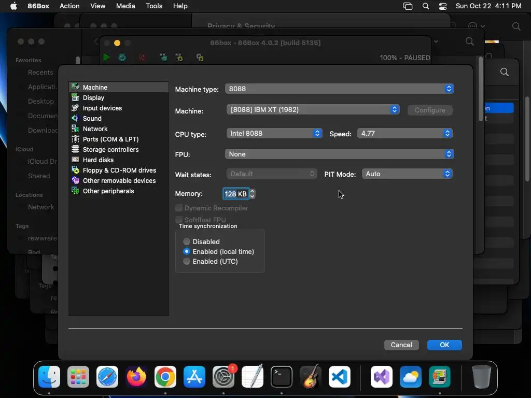Toggle the Softfloat FPU checkbox
This screenshot has width=531, height=398.
coord(179,220)
